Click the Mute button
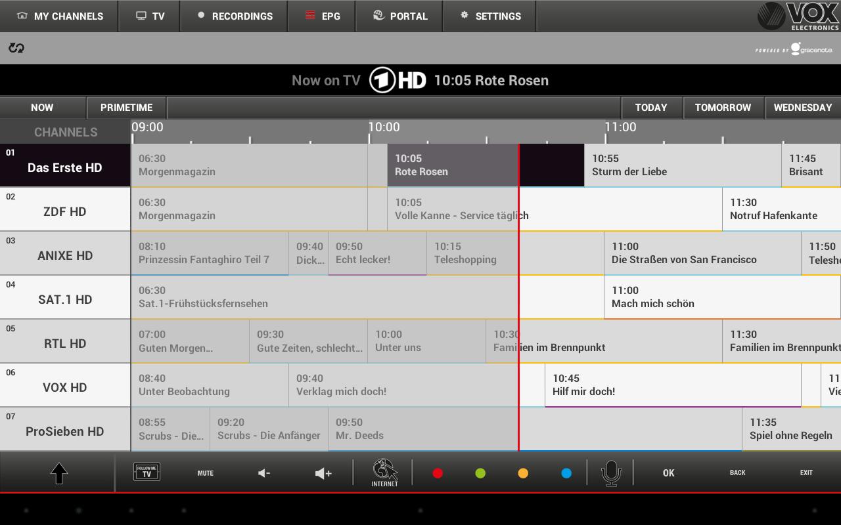 206,473
